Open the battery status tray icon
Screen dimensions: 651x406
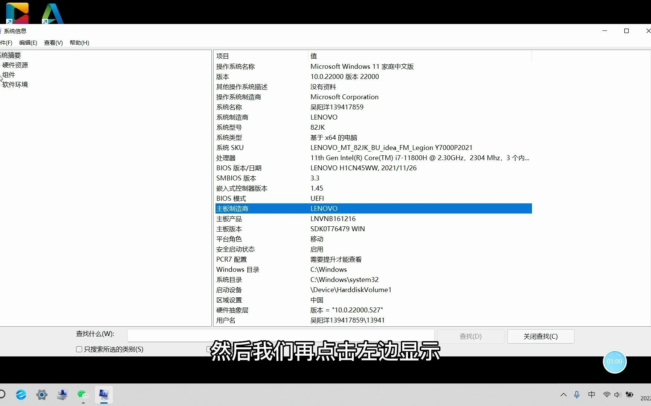click(x=629, y=395)
